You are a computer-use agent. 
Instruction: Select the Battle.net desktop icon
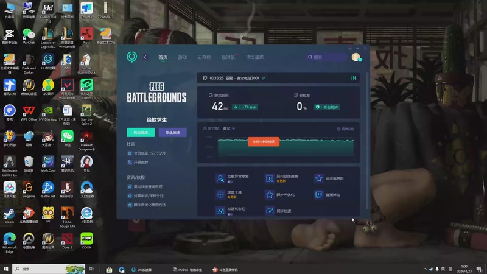[48, 189]
